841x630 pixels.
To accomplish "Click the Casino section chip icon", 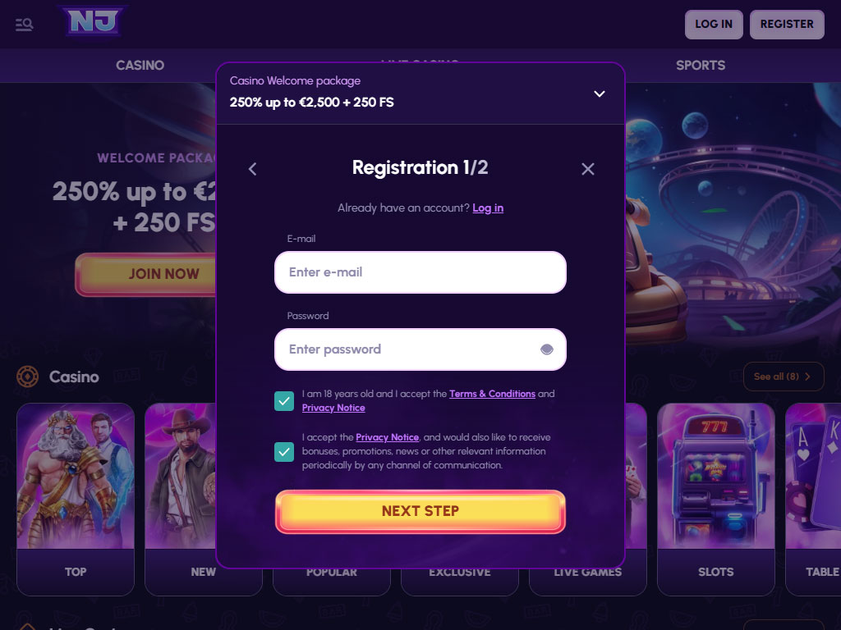I will pyautogui.click(x=27, y=377).
